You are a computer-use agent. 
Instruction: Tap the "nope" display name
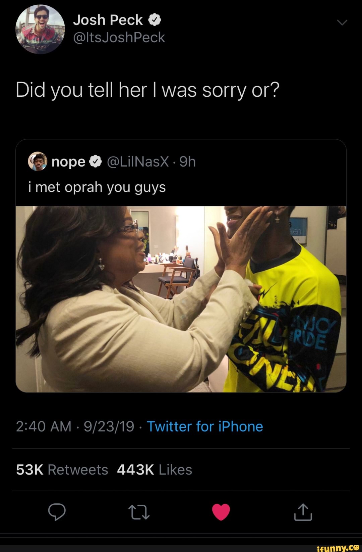(68, 162)
